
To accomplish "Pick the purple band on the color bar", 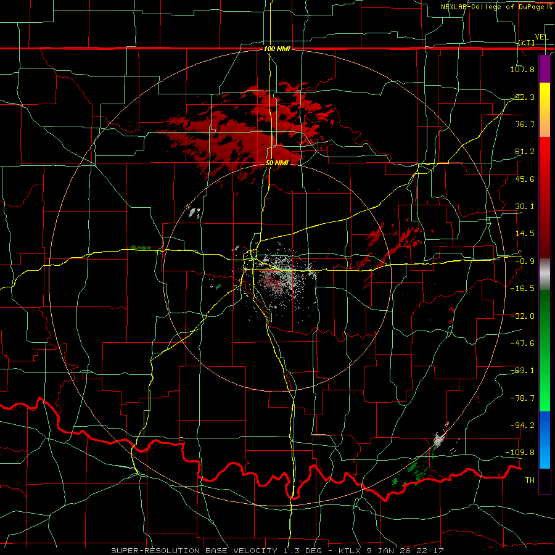I will [545, 68].
